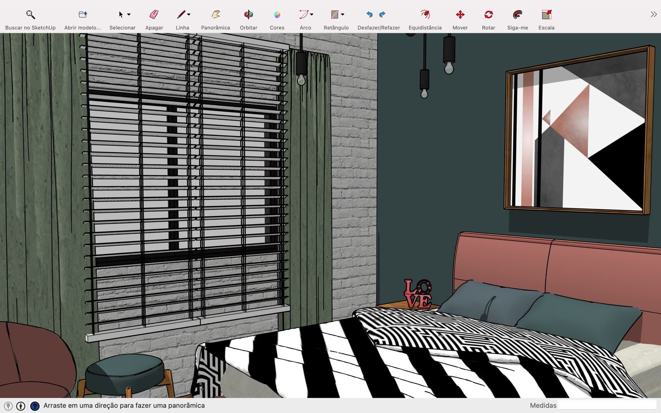Image resolution: width=661 pixels, height=413 pixels.
Task: Select the Equidistância offset tool
Action: click(x=425, y=15)
